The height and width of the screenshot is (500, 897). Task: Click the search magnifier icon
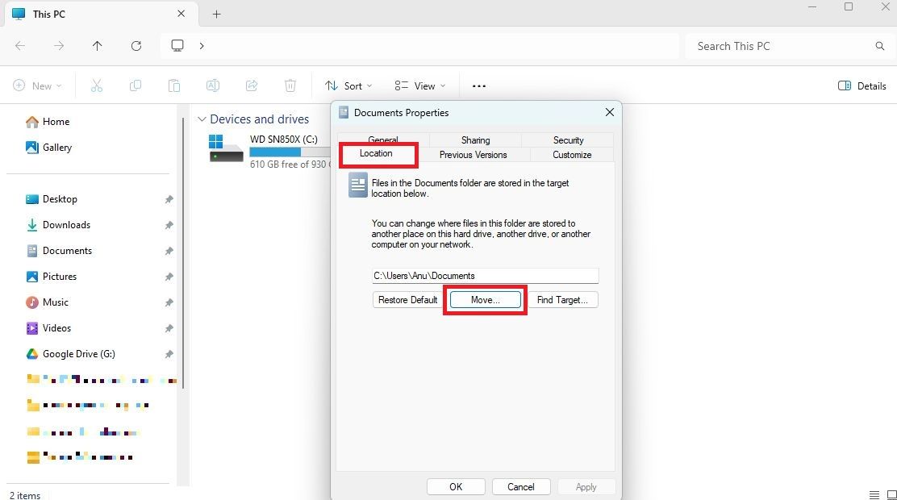click(880, 46)
